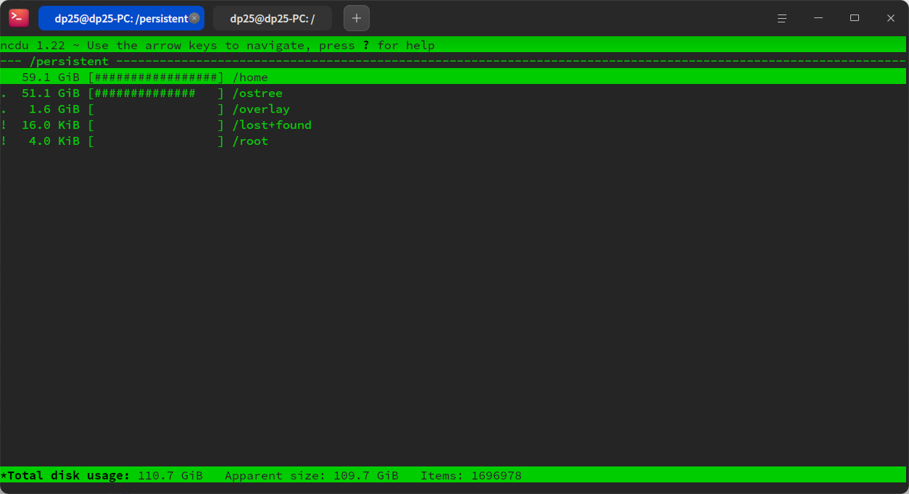Screen dimensions: 909x494
Task: Click the /home usage bar graph
Action: coord(156,77)
